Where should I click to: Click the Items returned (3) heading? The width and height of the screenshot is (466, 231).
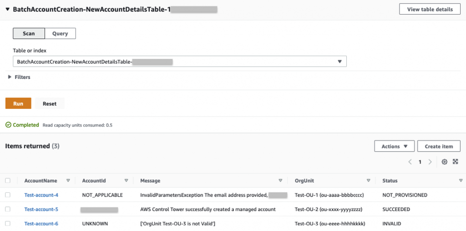(x=32, y=146)
